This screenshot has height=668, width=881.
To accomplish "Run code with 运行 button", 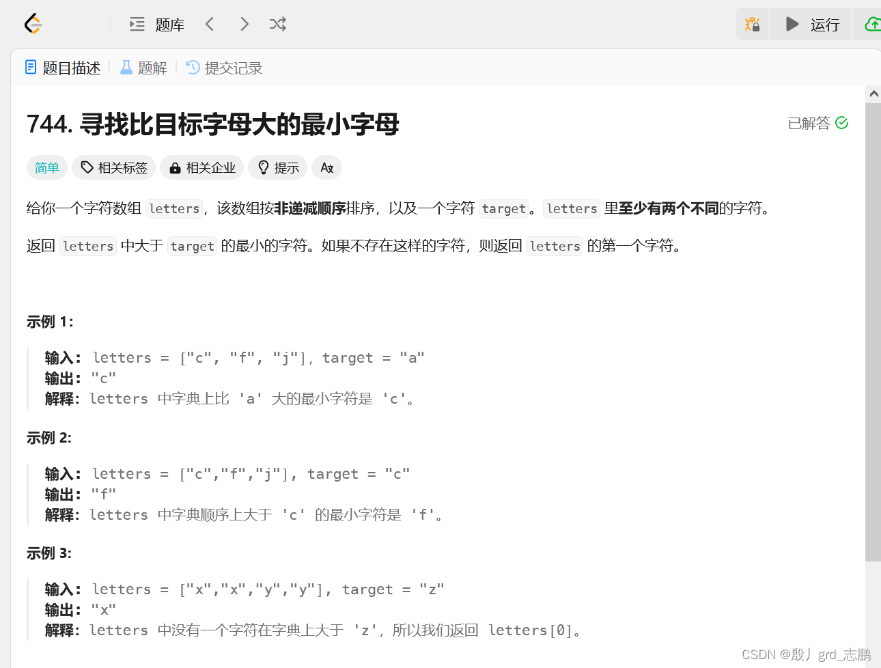I will pyautogui.click(x=811, y=25).
